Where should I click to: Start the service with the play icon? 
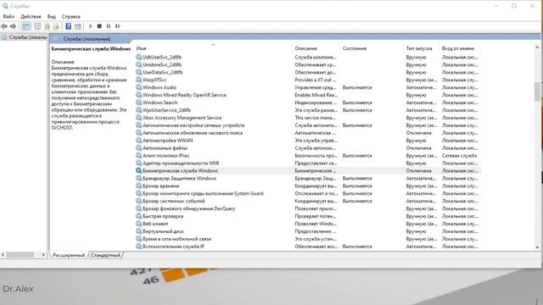pyautogui.click(x=91, y=26)
